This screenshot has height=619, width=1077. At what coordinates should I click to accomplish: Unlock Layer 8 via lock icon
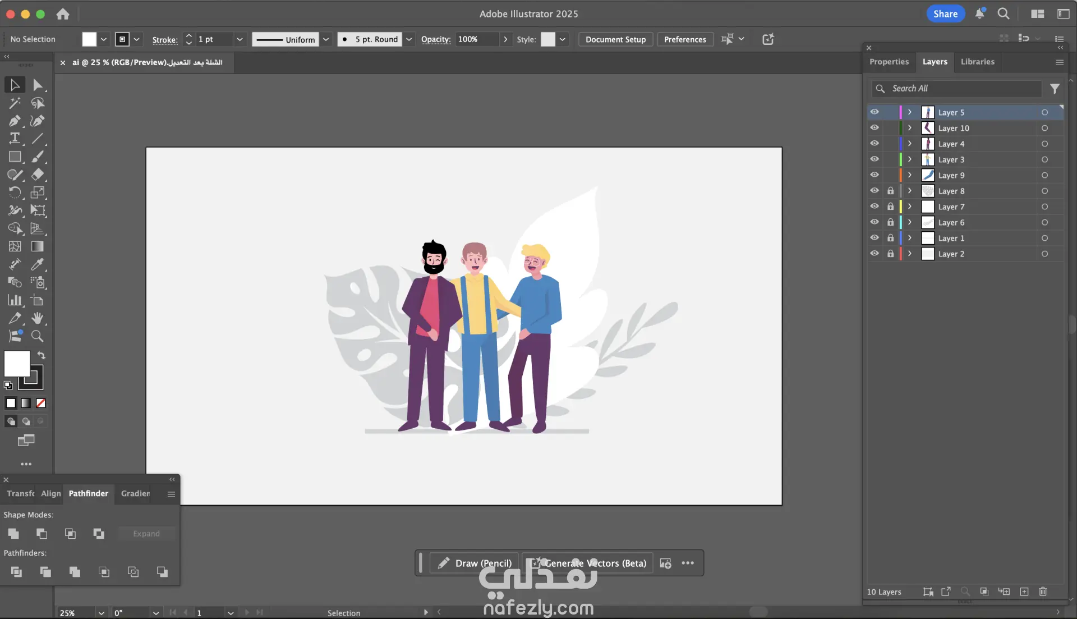(890, 191)
